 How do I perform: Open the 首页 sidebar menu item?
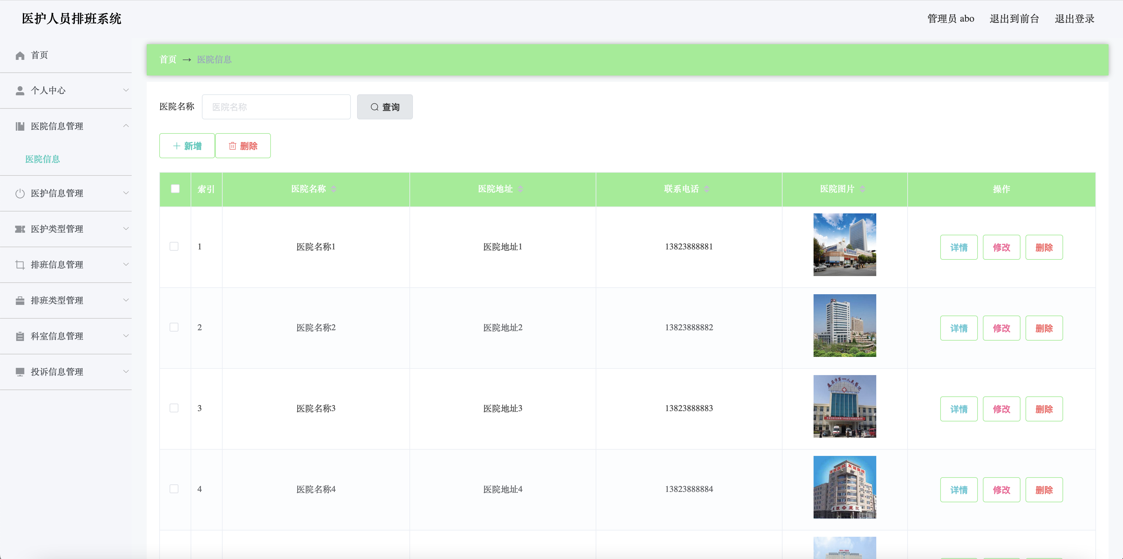(x=66, y=55)
